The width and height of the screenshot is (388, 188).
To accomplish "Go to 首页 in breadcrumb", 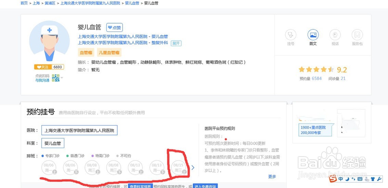I will pyautogui.click(x=24, y=3).
